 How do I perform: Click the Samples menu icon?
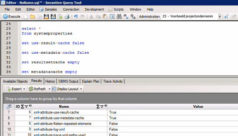pyautogui.click(x=41, y=9)
